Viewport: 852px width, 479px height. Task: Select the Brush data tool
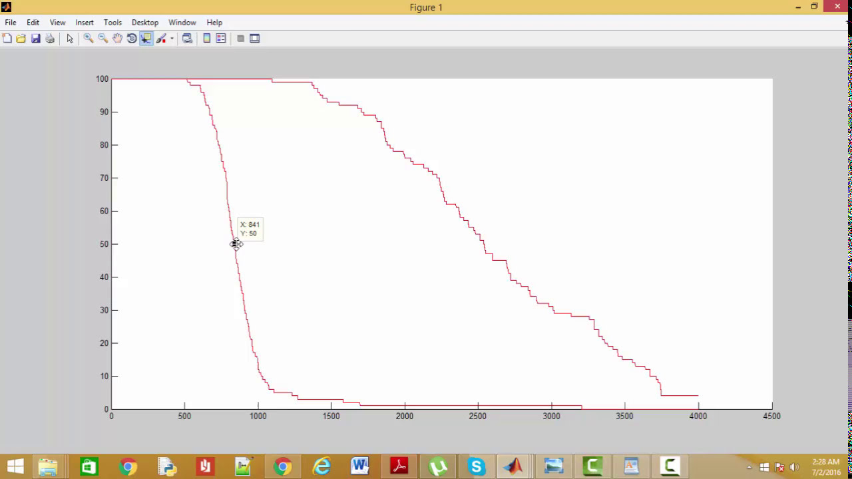coord(161,39)
